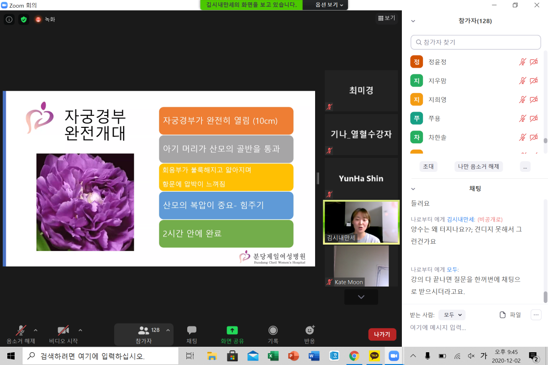Viewport: 548px width, 365px height.
Task: Open the chat recipient dropdown
Action: tap(452, 315)
